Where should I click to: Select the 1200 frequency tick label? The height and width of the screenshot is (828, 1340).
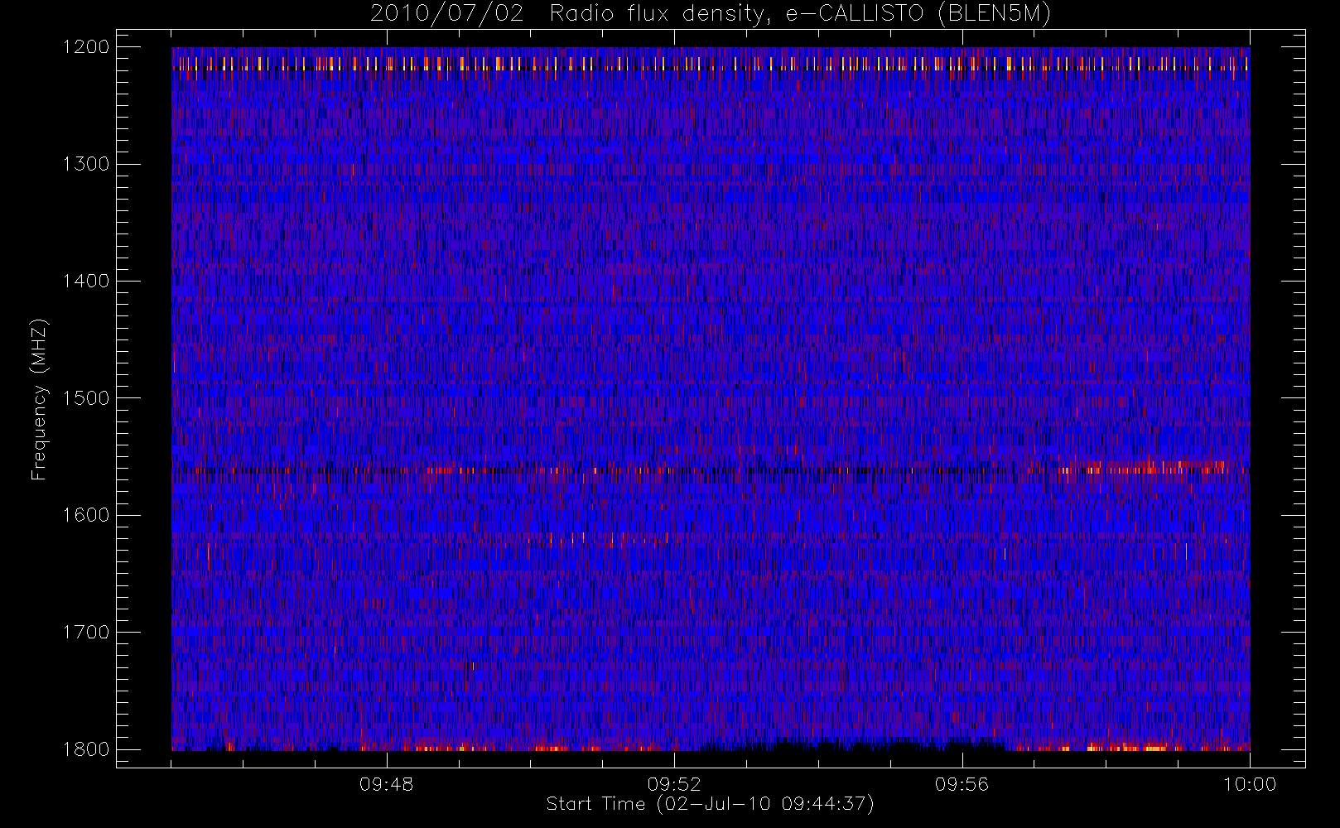(x=86, y=47)
